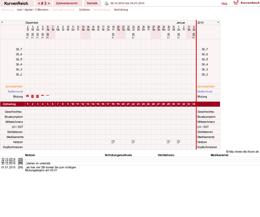Click right Zervixschleim label

tap(206, 86)
